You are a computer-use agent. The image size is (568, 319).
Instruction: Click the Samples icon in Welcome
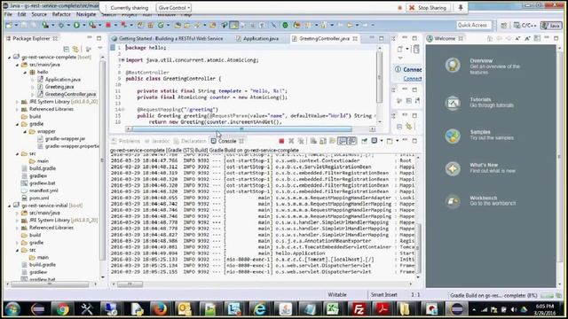(x=453, y=136)
